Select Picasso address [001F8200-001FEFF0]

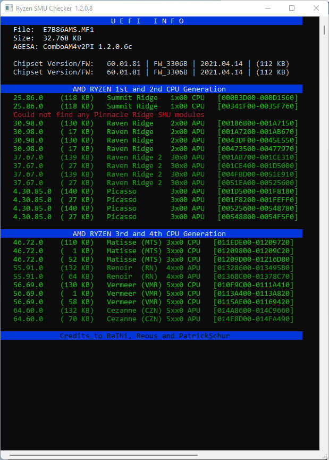(x=257, y=200)
